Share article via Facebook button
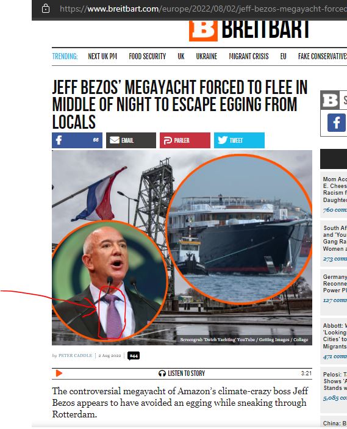Screen dimensions: 347x429 (77, 140)
